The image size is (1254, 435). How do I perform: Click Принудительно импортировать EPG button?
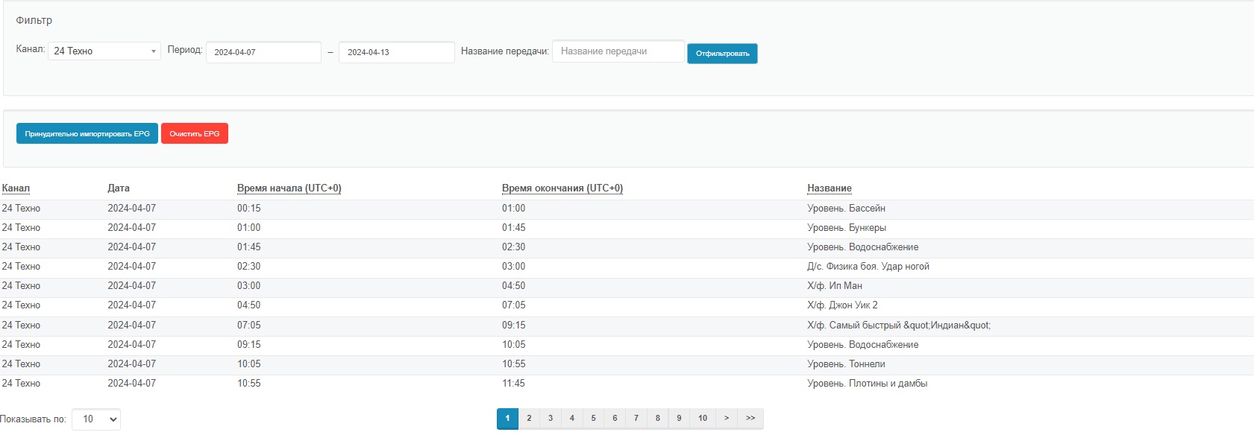pyautogui.click(x=87, y=133)
